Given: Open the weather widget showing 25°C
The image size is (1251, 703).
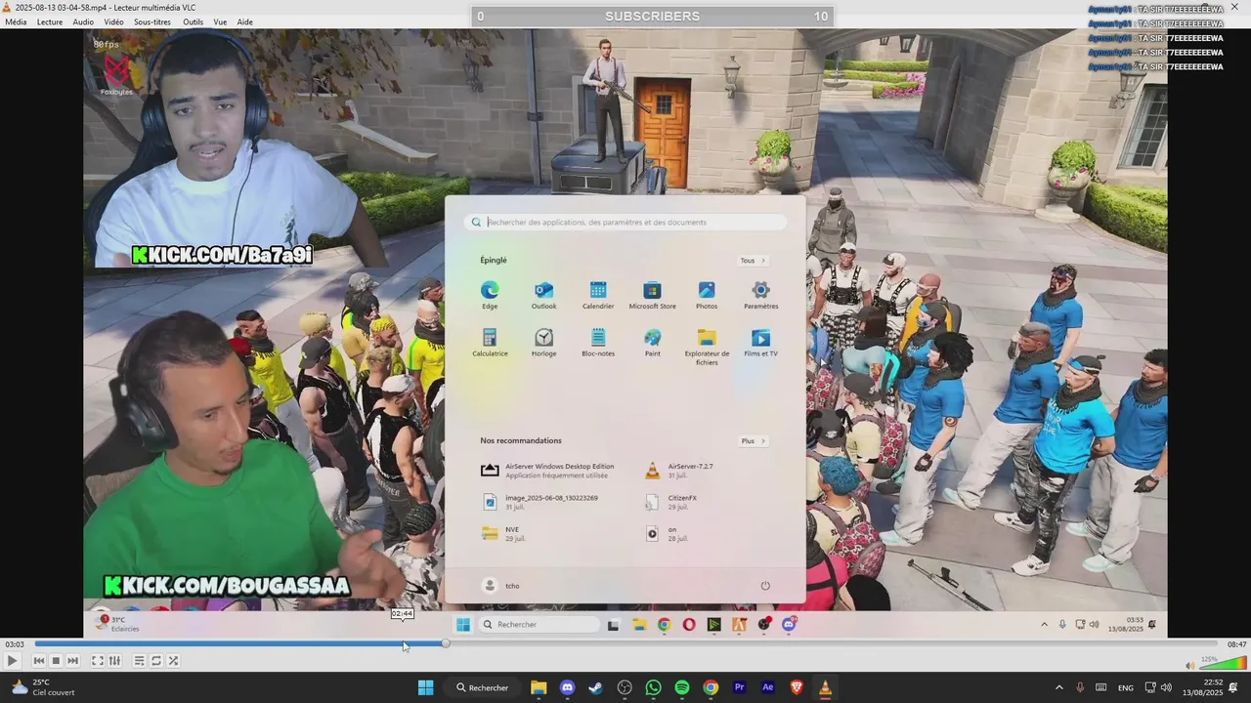Looking at the screenshot, I should 42,687.
